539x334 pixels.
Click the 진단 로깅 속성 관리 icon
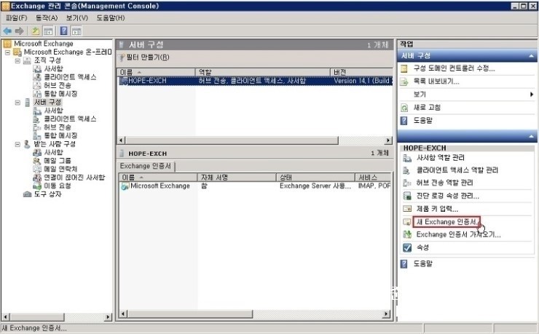pyautogui.click(x=407, y=196)
